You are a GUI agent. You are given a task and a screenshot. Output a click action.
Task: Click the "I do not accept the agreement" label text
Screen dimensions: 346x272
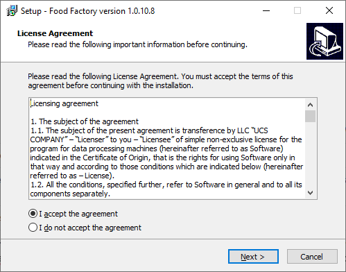coord(90,228)
